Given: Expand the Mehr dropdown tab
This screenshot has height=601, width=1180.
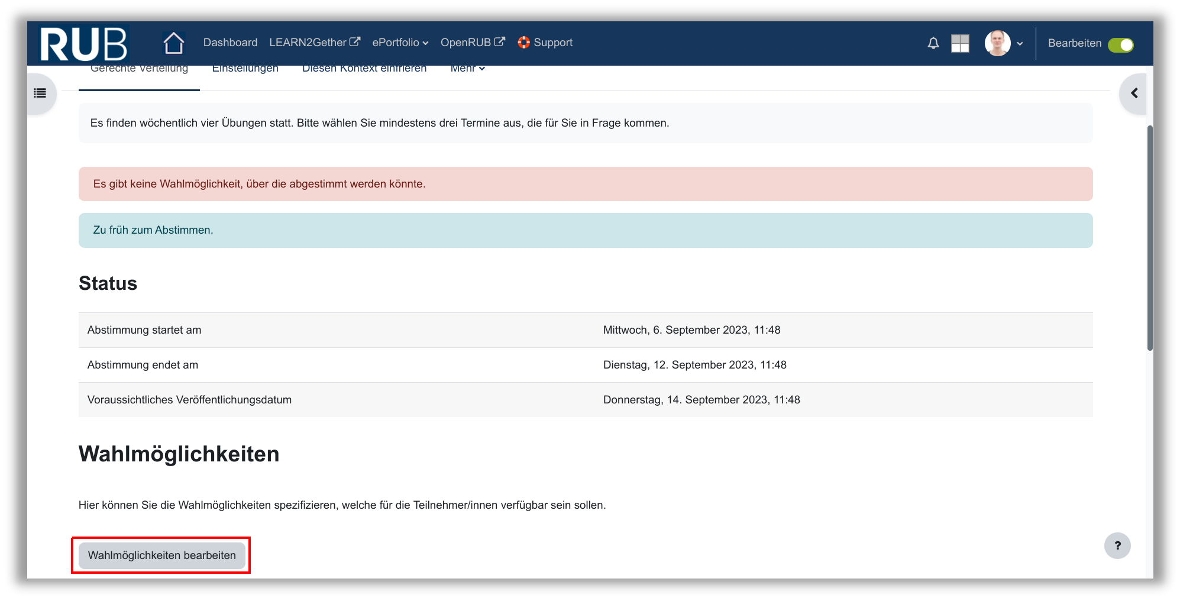Looking at the screenshot, I should click(467, 69).
